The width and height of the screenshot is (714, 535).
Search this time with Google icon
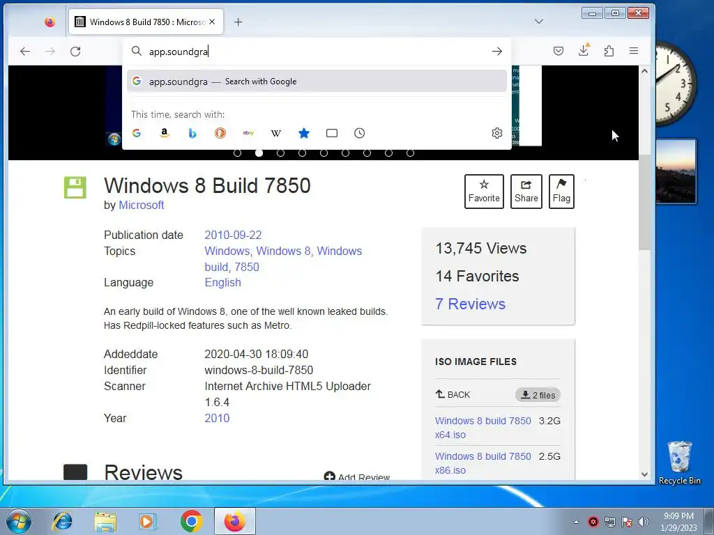pyautogui.click(x=137, y=133)
